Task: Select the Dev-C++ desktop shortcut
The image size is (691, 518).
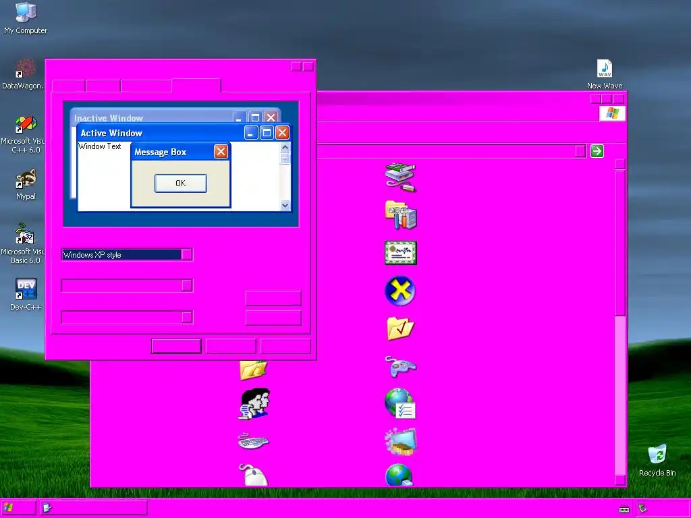Action: pyautogui.click(x=26, y=295)
